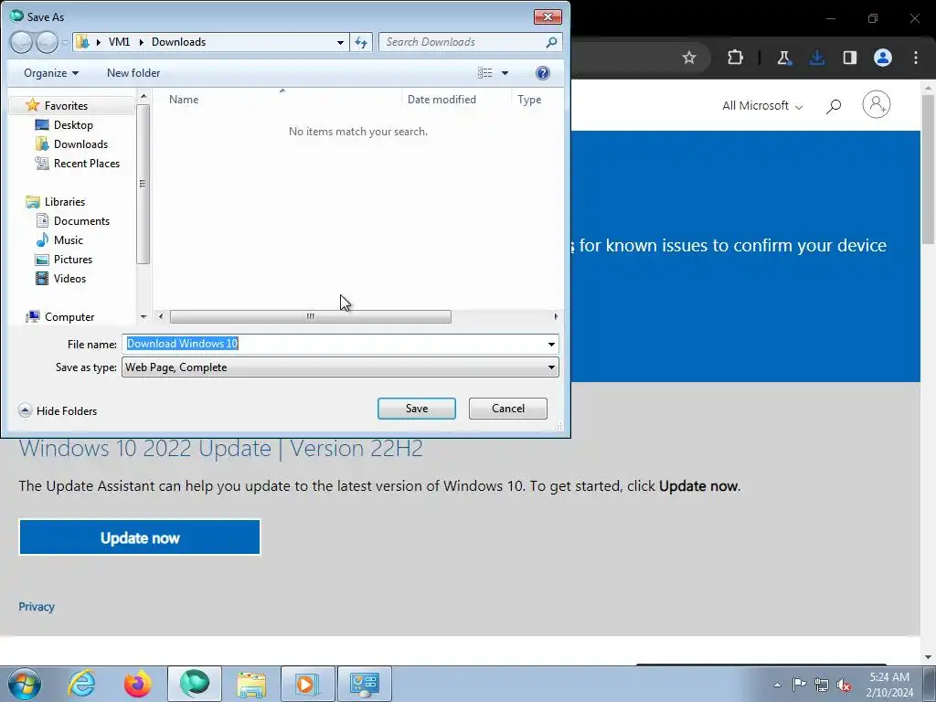Click the Cancel button
936x702 pixels.
pyautogui.click(x=508, y=409)
